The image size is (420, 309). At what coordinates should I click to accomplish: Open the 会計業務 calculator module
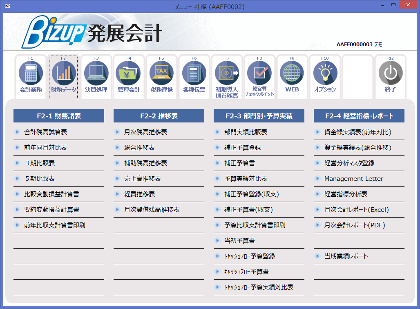pyautogui.click(x=31, y=77)
